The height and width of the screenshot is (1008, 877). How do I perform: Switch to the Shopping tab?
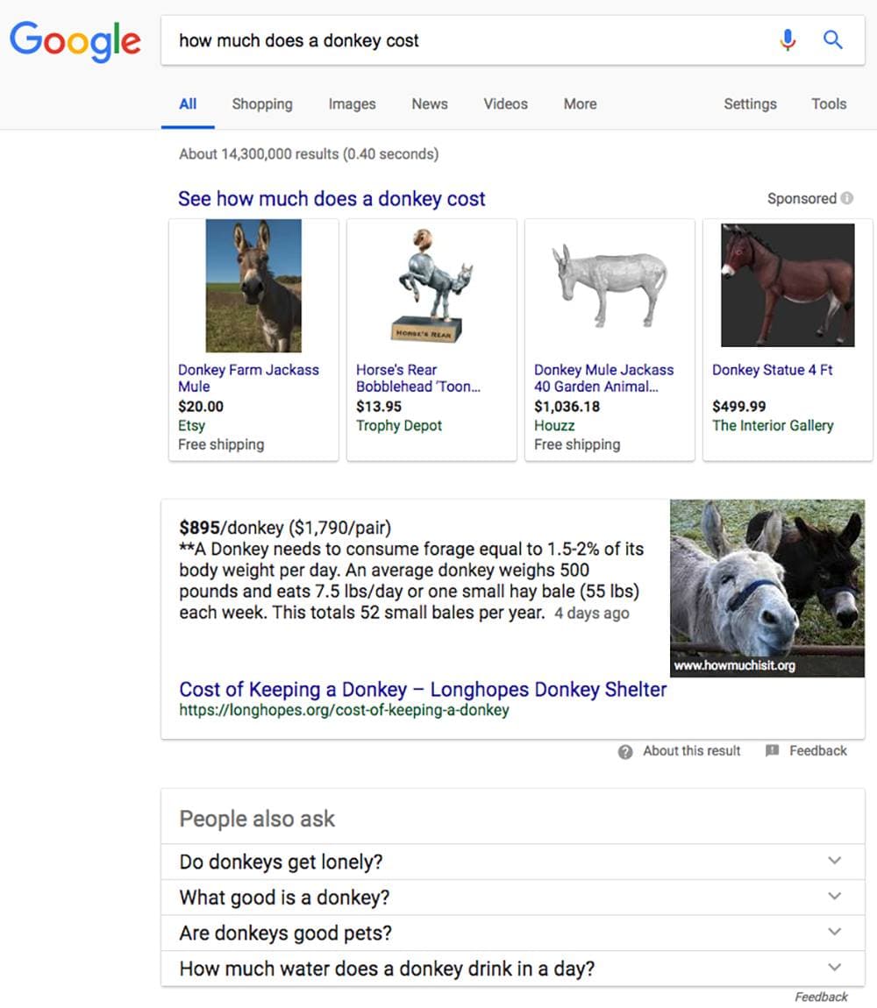point(262,104)
